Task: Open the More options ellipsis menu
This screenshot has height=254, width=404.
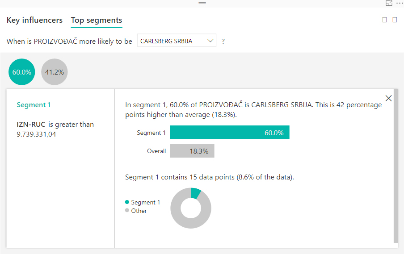Action: coord(399,3)
